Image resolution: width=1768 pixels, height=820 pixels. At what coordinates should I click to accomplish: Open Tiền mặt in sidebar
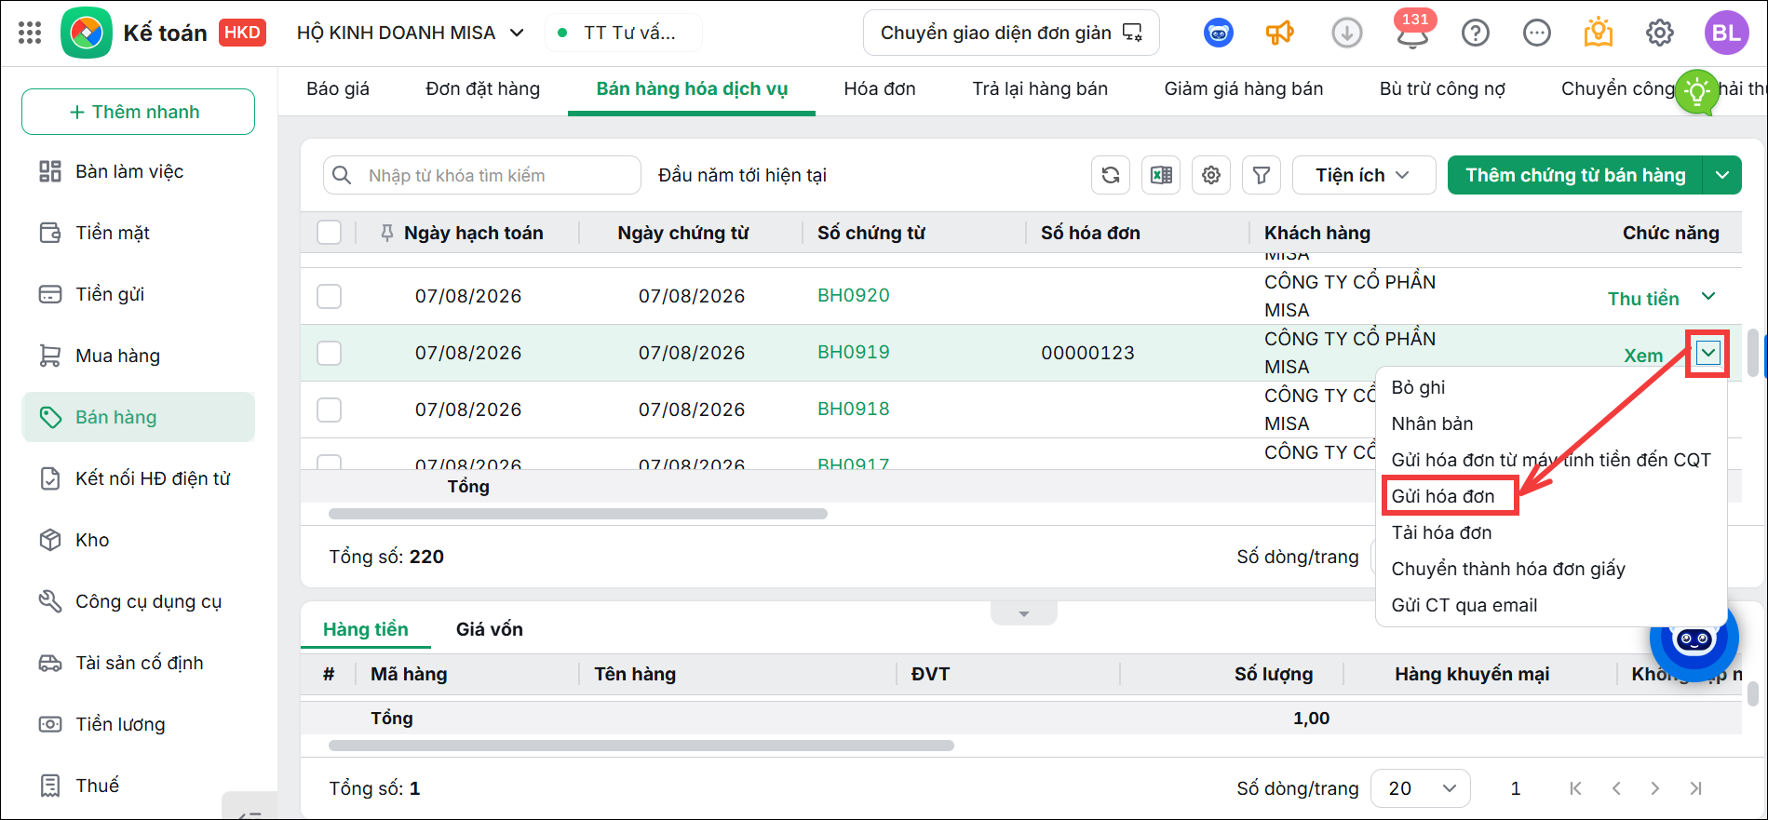138,233
